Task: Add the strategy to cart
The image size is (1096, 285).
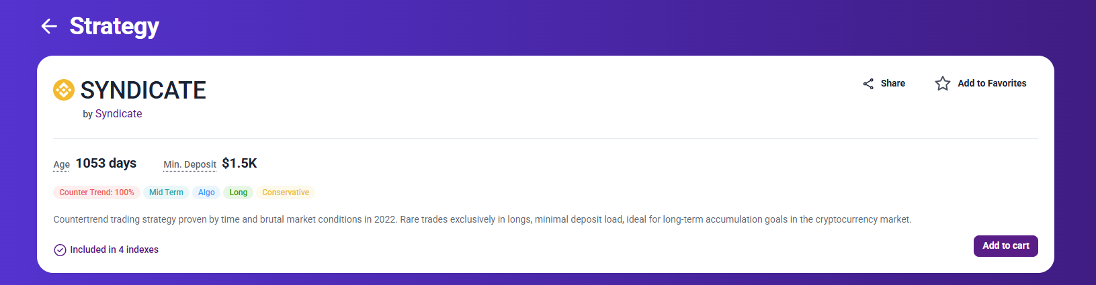Action: click(x=1005, y=246)
